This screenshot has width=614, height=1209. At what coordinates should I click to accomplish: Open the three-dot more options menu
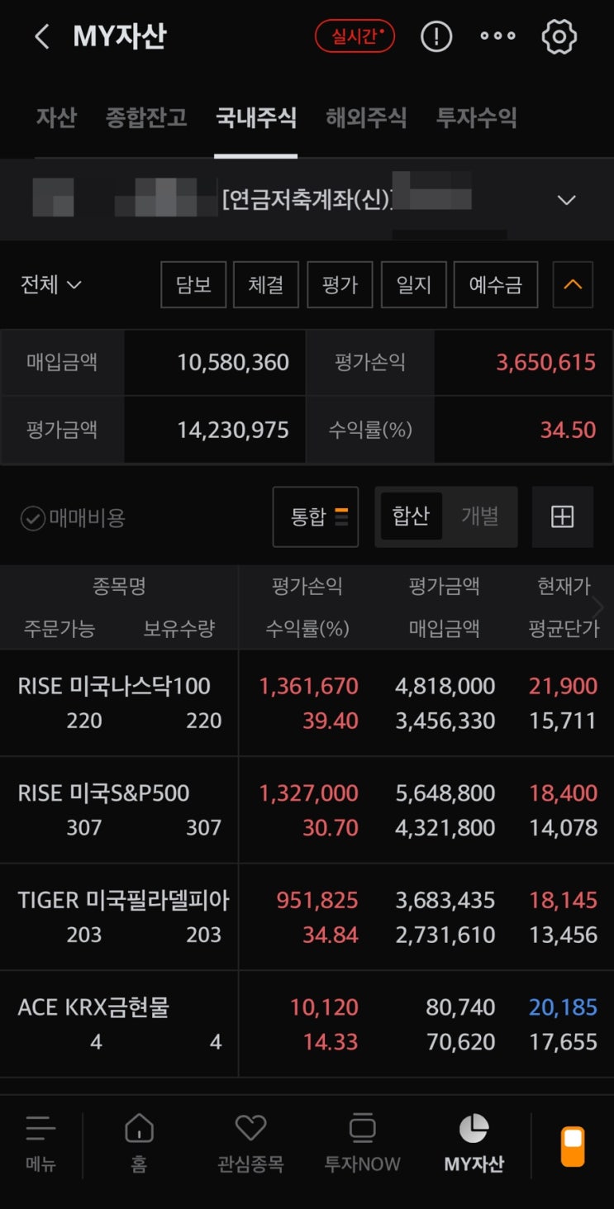tap(497, 36)
